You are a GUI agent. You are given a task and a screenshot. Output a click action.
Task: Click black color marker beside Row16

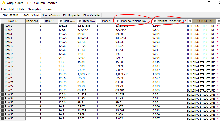(2, 62)
